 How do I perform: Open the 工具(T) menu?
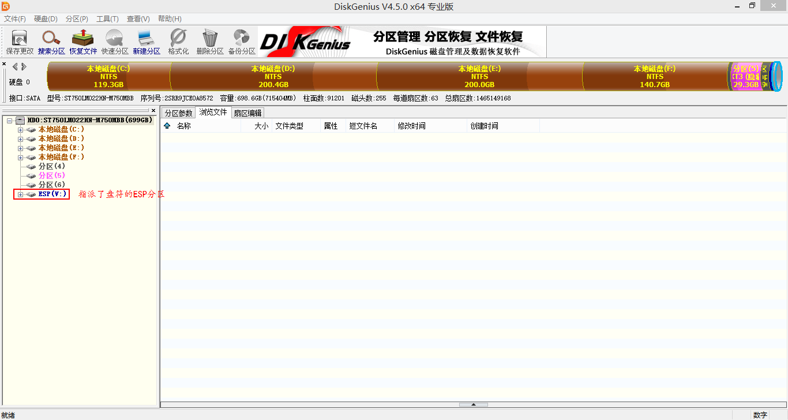tap(107, 19)
